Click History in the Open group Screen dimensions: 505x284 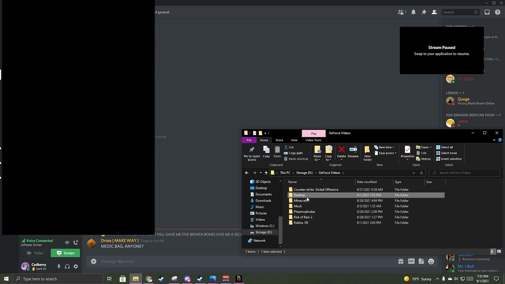(423, 159)
